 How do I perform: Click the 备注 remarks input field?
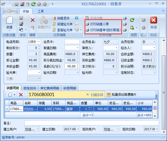[x=92, y=123]
